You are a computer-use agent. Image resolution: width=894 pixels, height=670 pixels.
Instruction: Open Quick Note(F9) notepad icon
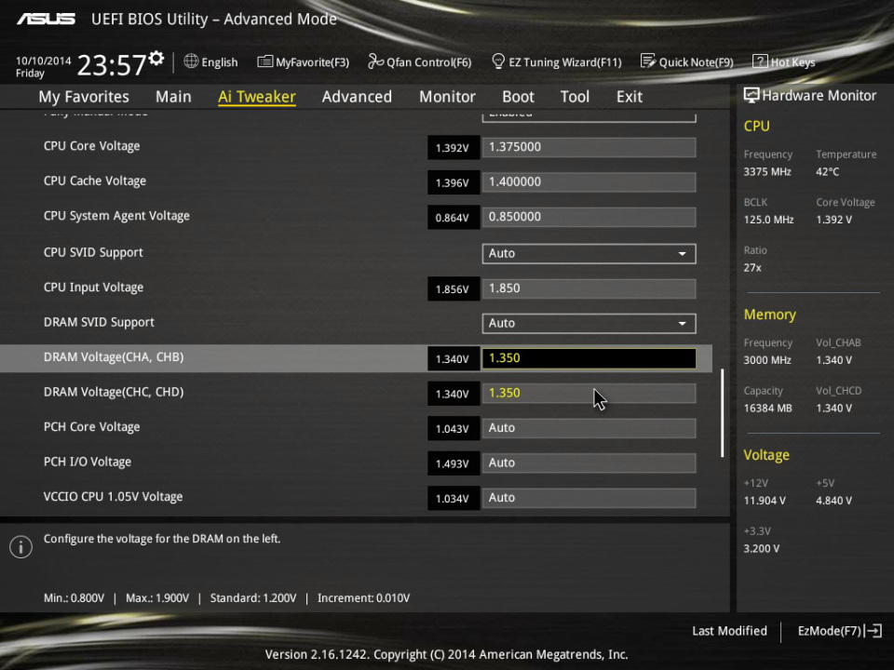(x=648, y=61)
